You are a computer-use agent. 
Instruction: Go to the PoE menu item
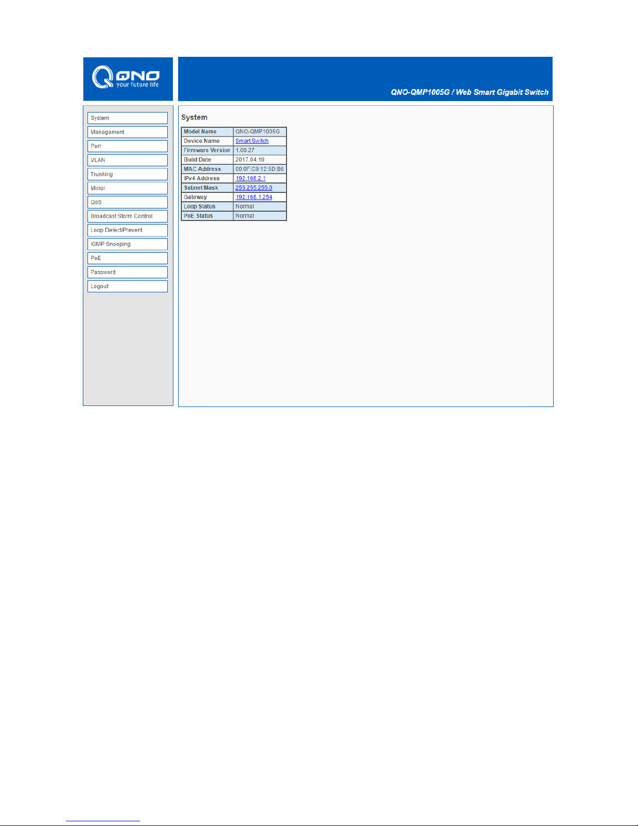coord(127,258)
